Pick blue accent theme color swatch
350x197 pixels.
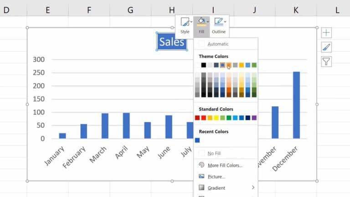click(x=222, y=65)
